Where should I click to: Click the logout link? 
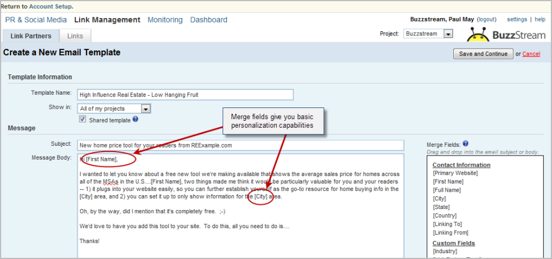pos(486,19)
